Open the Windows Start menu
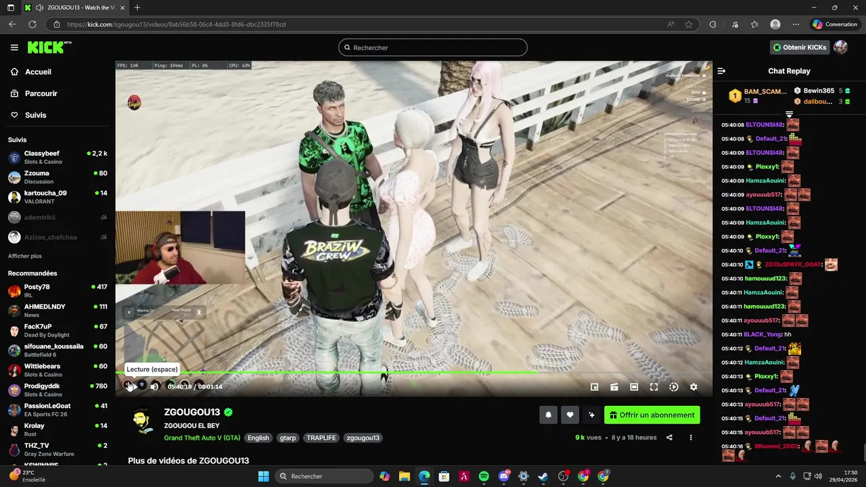Image resolution: width=866 pixels, height=487 pixels. point(263,476)
